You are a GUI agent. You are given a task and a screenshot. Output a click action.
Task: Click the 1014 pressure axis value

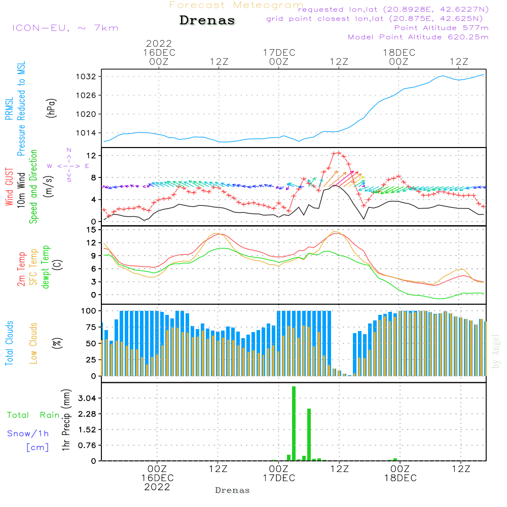(x=86, y=133)
